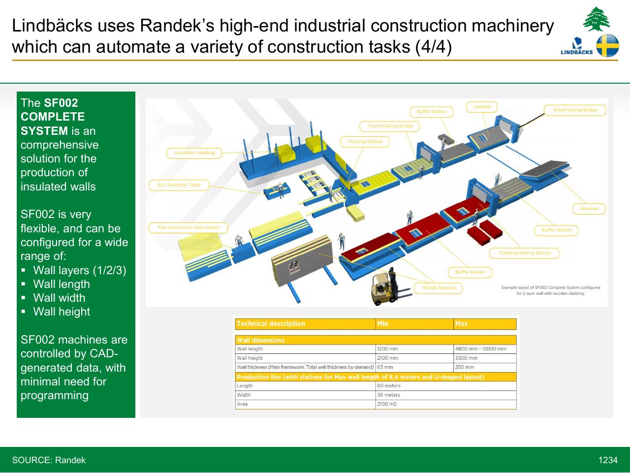
Task: Select the "Insulation handling" diagram label
Action: [194, 153]
